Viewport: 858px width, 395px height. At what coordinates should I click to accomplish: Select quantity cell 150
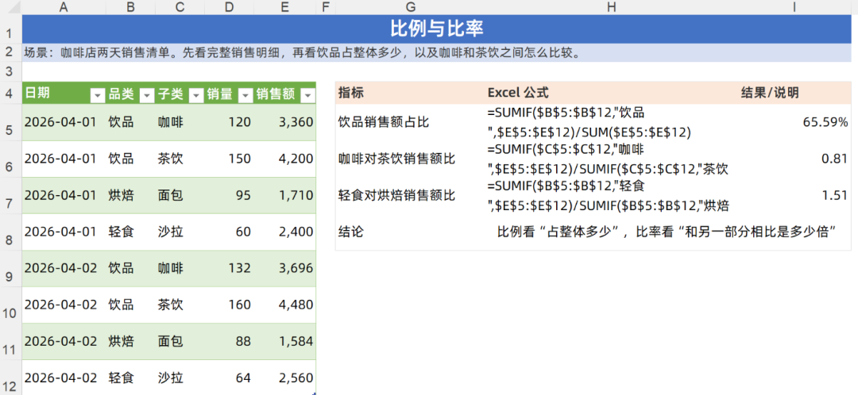coord(230,159)
